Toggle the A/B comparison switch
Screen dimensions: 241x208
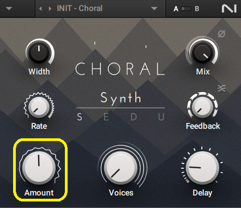tap(186, 9)
